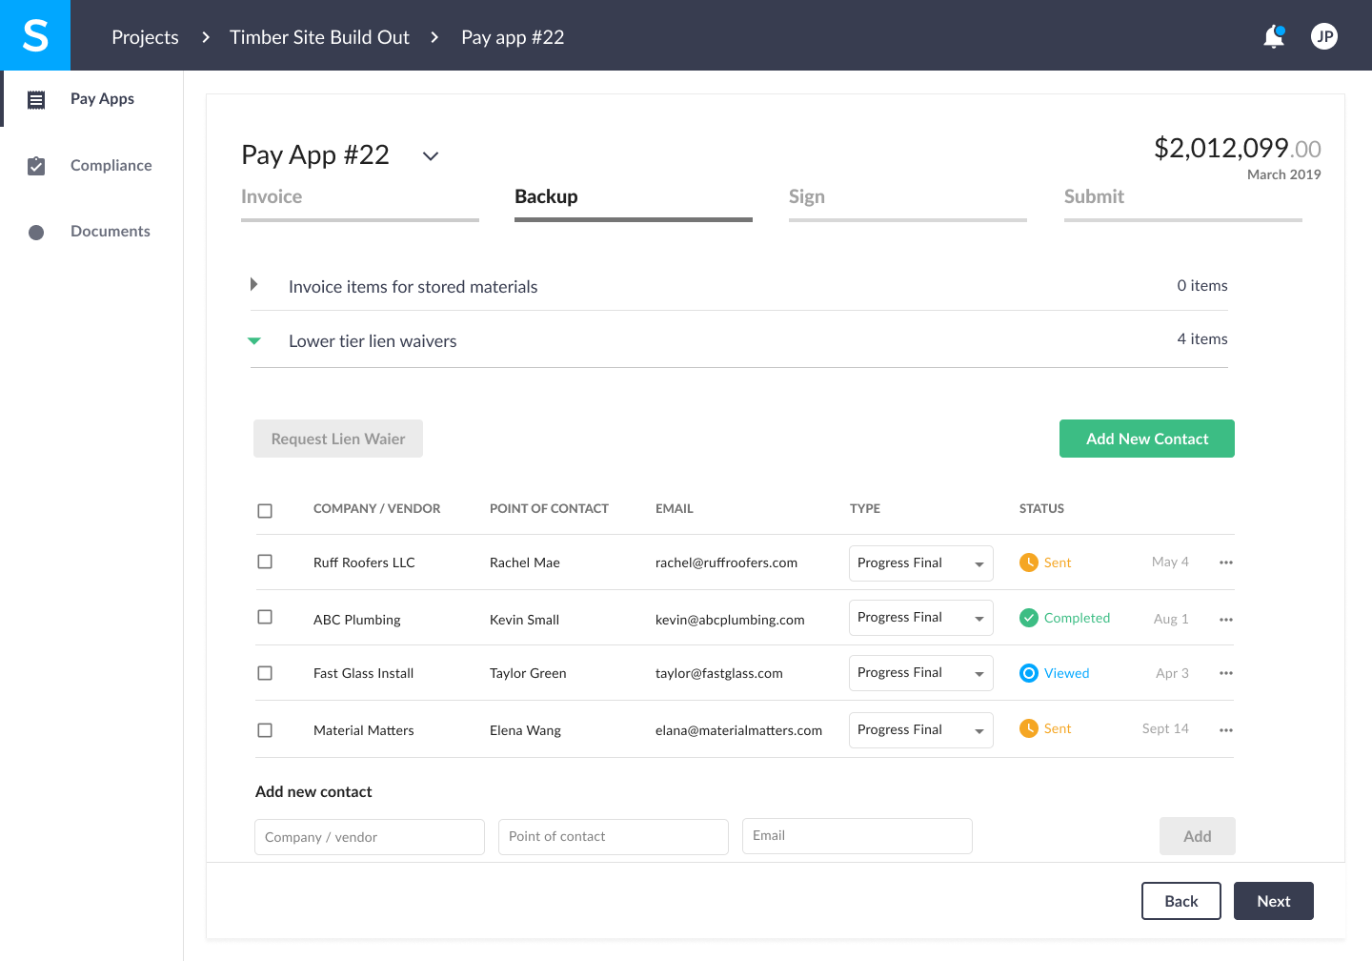Open the notifications bell
Screen dimensions: 1372x961
coord(1274,36)
